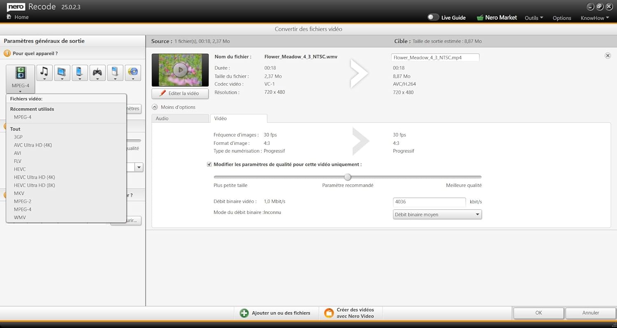Toggle the MPEG-4 format selection button
The width and height of the screenshot is (617, 328).
coord(20,78)
